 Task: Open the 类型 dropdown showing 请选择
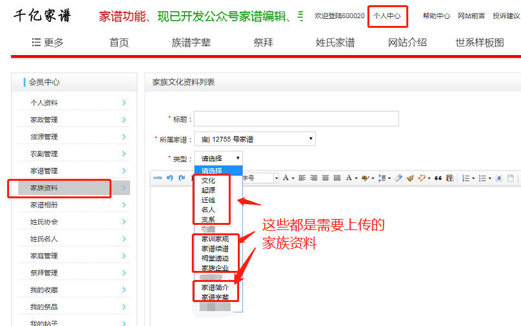[x=218, y=158]
